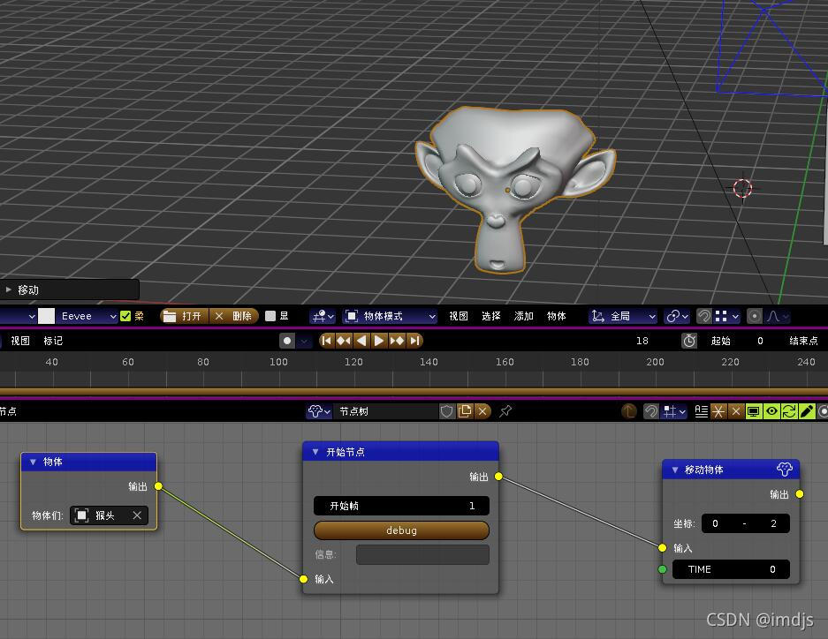Screen dimensions: 828x639
Task: Play the animation forward
Action: 378,341
